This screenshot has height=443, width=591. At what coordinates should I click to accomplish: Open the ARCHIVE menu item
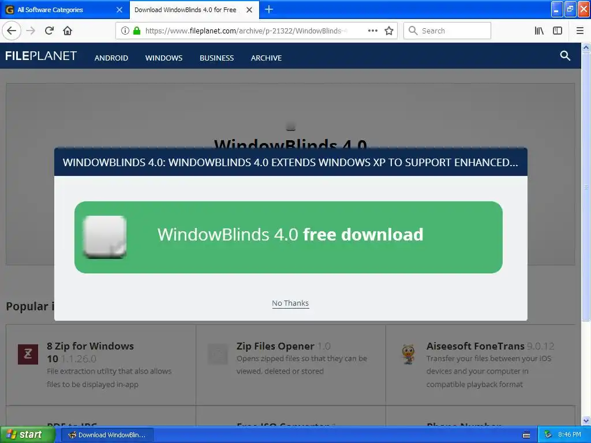tap(267, 58)
